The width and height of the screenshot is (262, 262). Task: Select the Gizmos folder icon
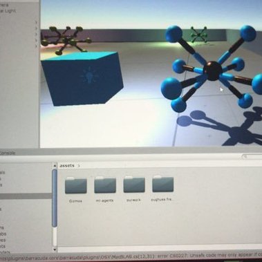click(x=76, y=185)
